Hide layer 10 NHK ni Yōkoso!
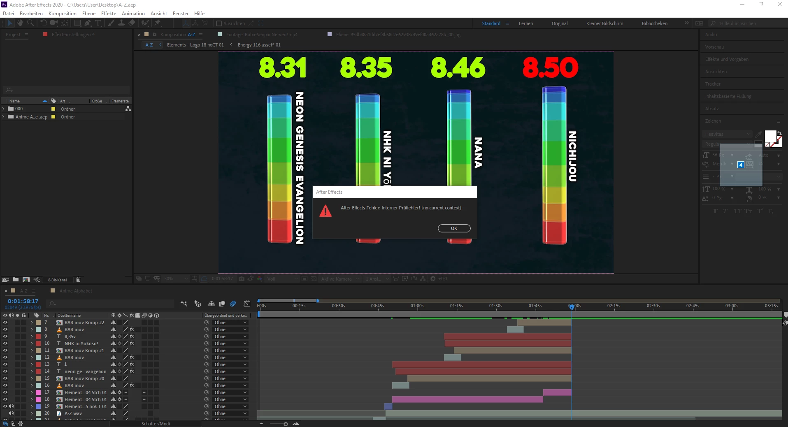 (x=5, y=343)
